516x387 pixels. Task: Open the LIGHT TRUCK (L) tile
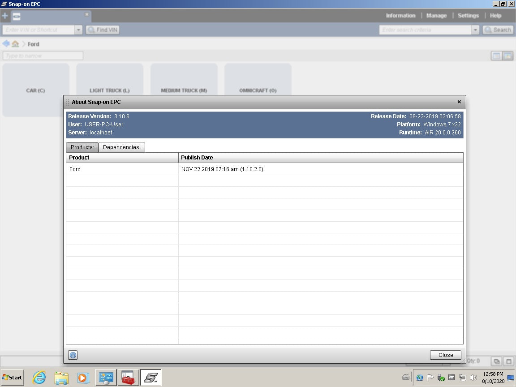coord(110,79)
